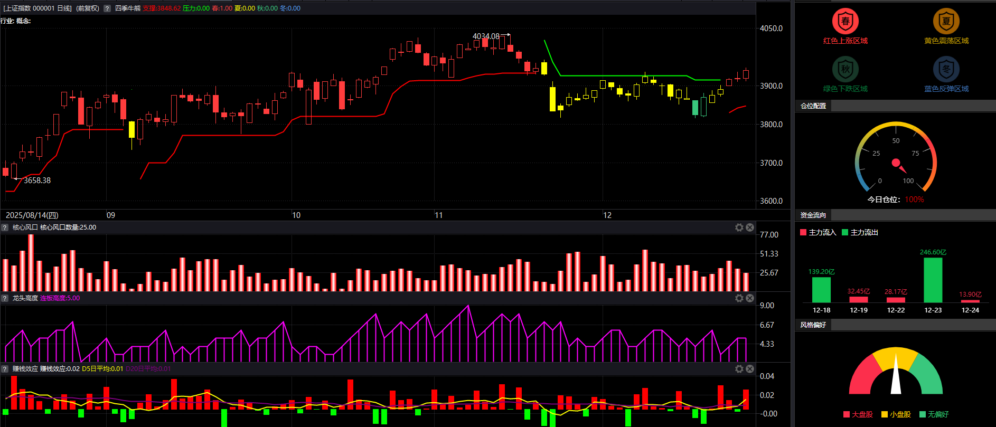Screen dimensions: 996x427
Task: Click the 无偏好 green legend square
Action: pos(923,414)
